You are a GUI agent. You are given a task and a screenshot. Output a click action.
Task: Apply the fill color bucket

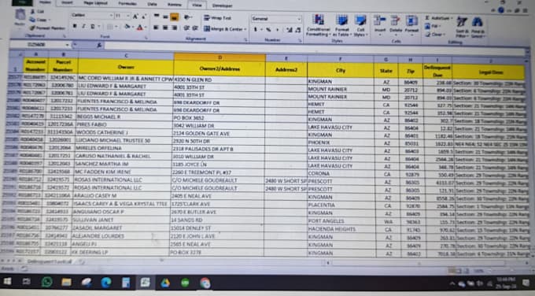(127, 27)
